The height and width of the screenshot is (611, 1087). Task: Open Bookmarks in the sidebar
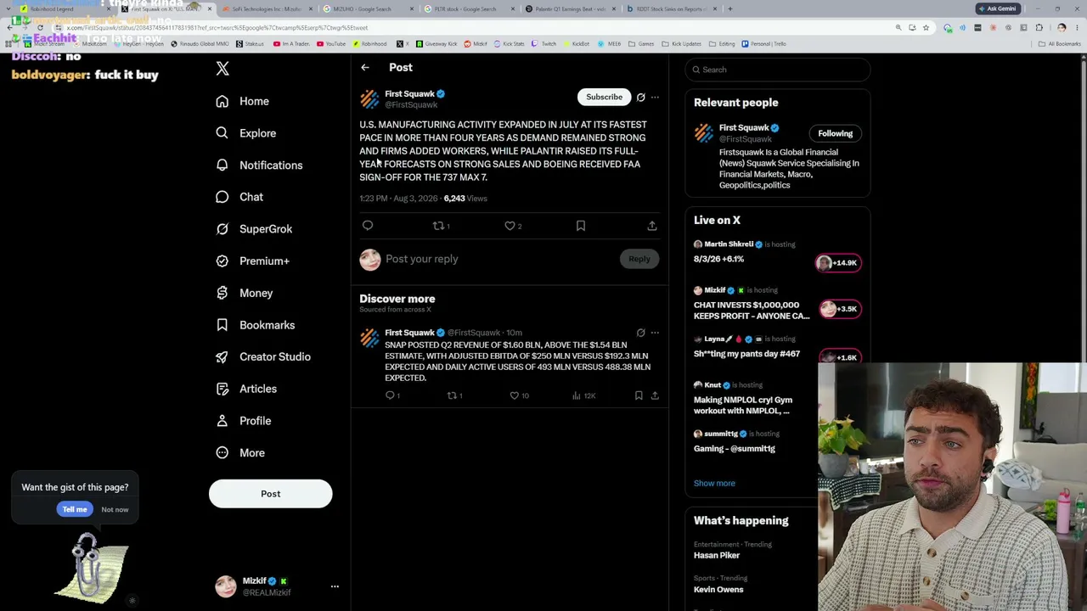coord(256,325)
